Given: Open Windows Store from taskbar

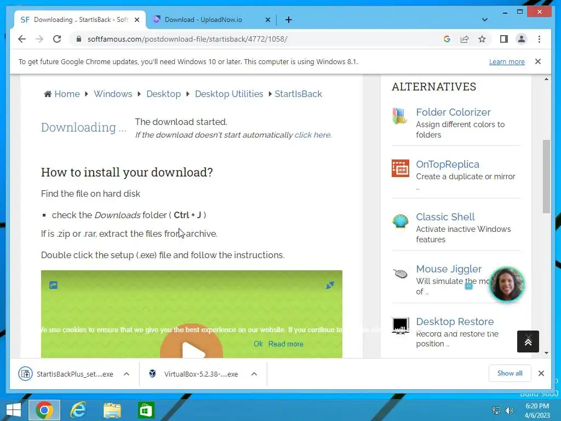Looking at the screenshot, I should click(146, 410).
